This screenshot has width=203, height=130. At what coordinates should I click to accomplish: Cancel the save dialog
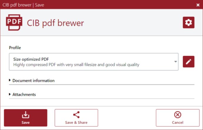click(x=178, y=118)
